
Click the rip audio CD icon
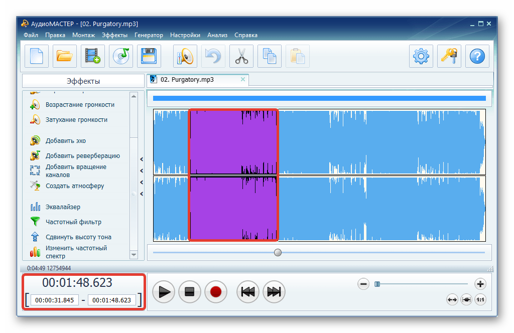121,56
